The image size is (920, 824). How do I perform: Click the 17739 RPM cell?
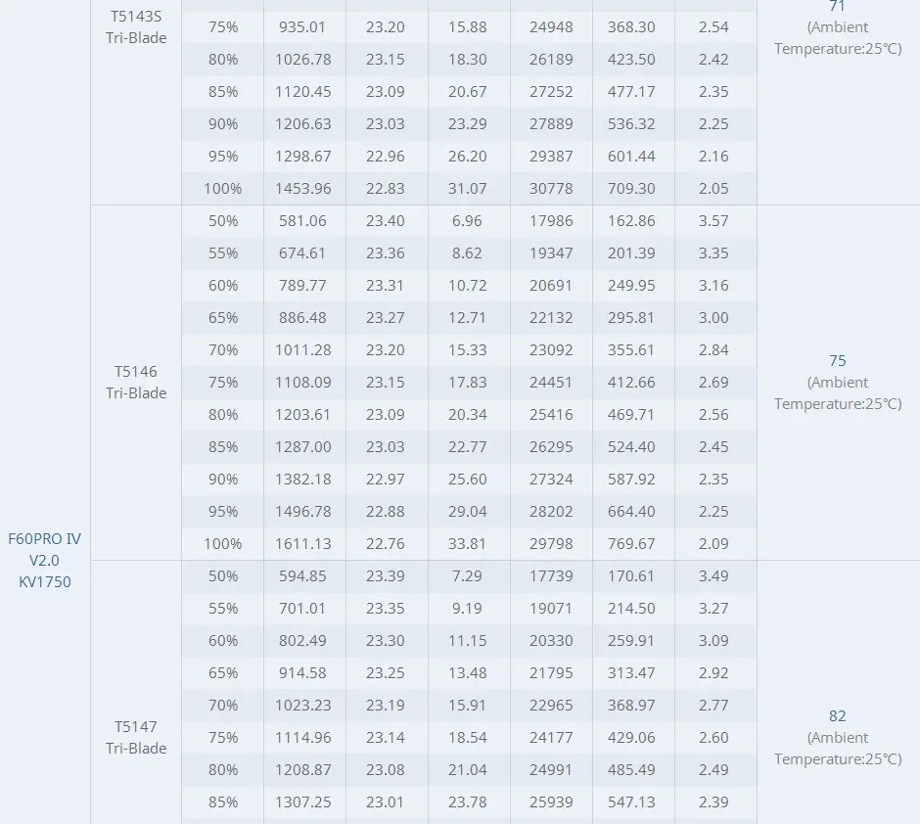click(x=551, y=576)
